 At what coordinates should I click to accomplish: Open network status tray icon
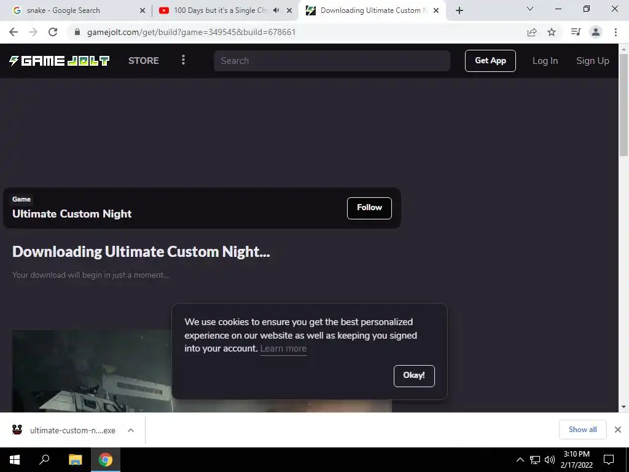535,460
